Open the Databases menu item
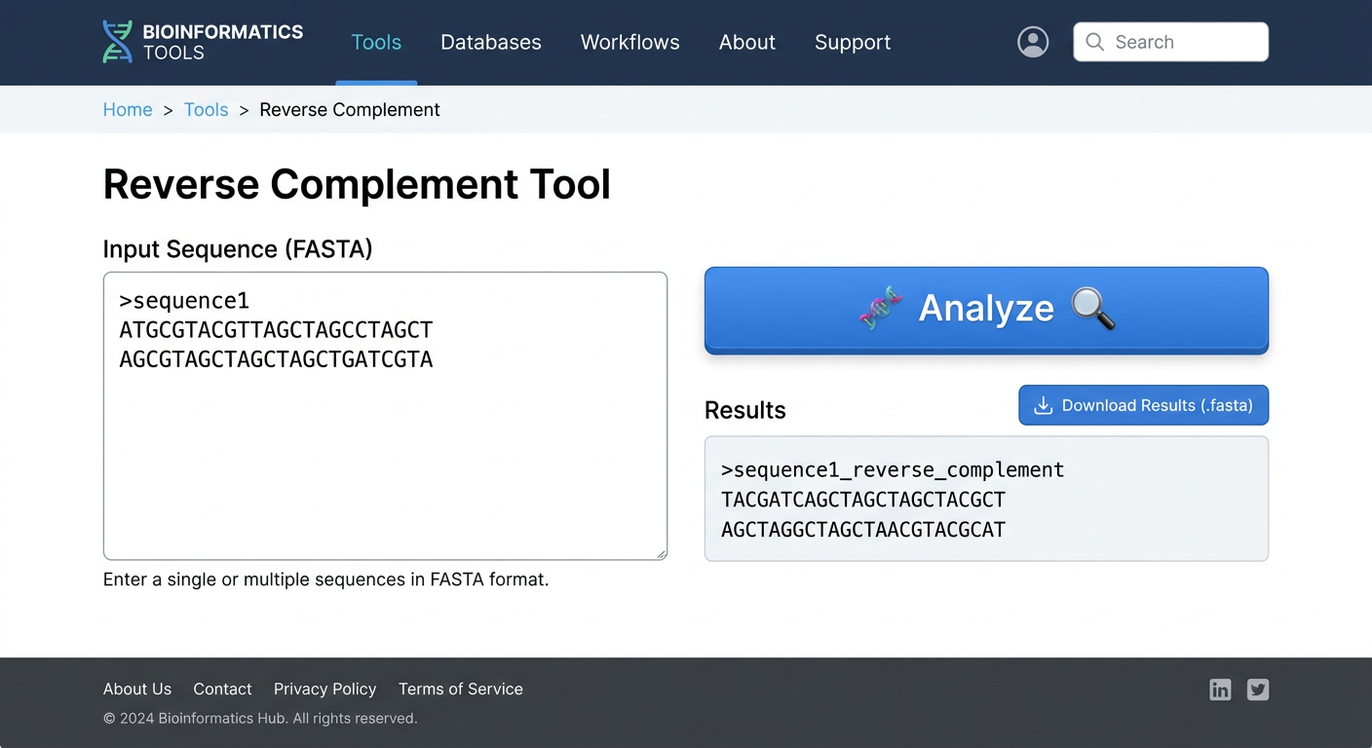Viewport: 1372px width, 748px height. (490, 42)
